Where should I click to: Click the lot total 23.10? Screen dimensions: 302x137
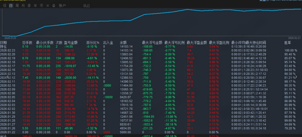tap(26, 97)
